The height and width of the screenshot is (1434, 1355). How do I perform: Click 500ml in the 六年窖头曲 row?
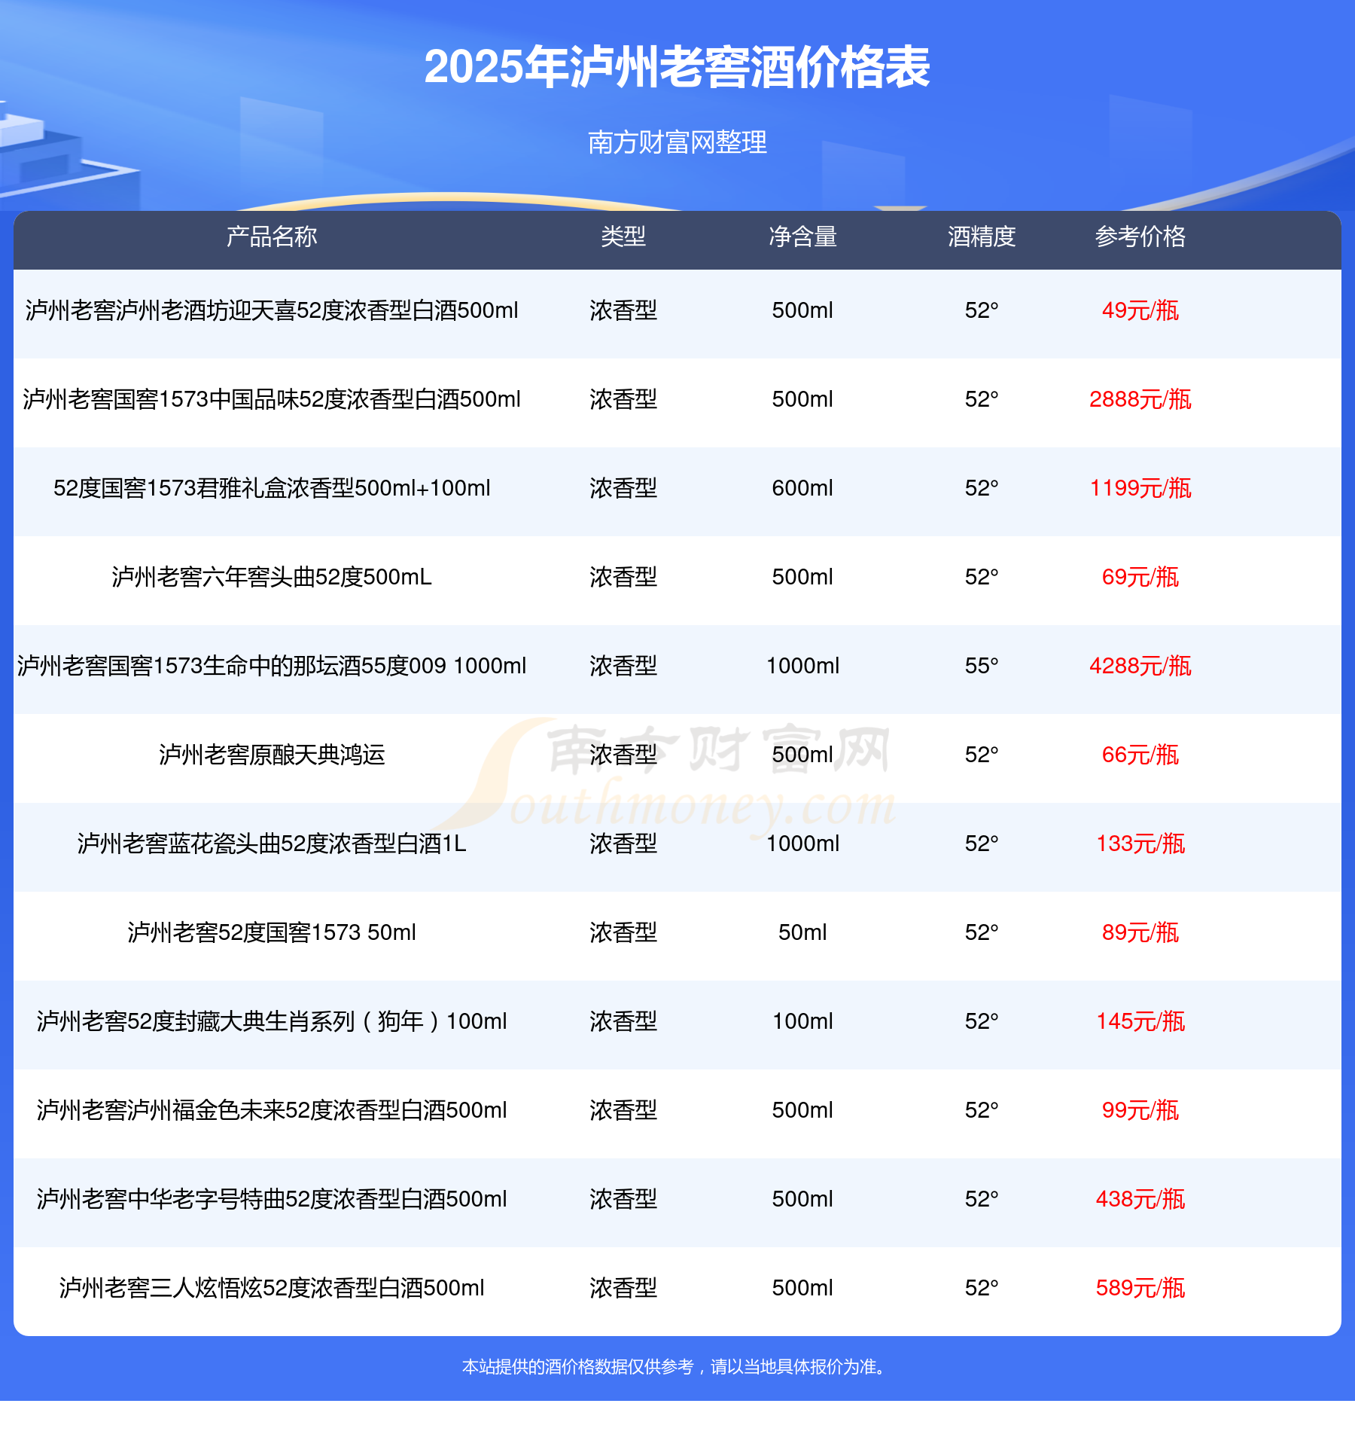point(802,577)
